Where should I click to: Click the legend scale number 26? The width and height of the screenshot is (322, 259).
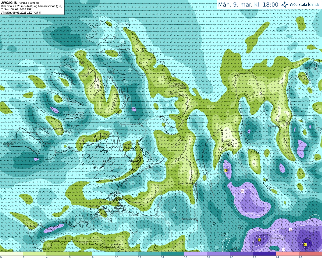click(300, 257)
